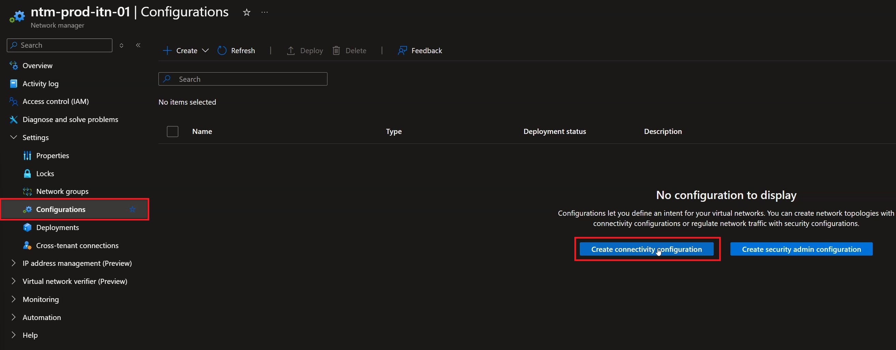Click the Feedback person icon
The width and height of the screenshot is (896, 350).
pos(403,51)
